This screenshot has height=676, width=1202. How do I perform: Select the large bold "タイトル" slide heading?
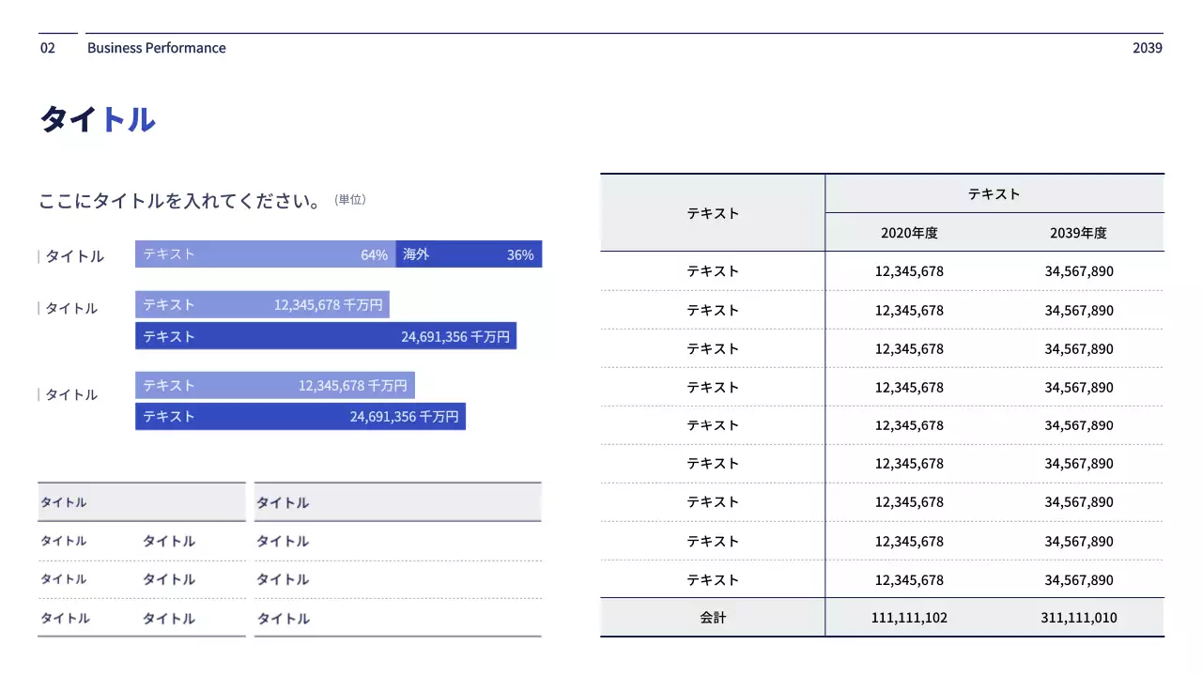pos(98,120)
